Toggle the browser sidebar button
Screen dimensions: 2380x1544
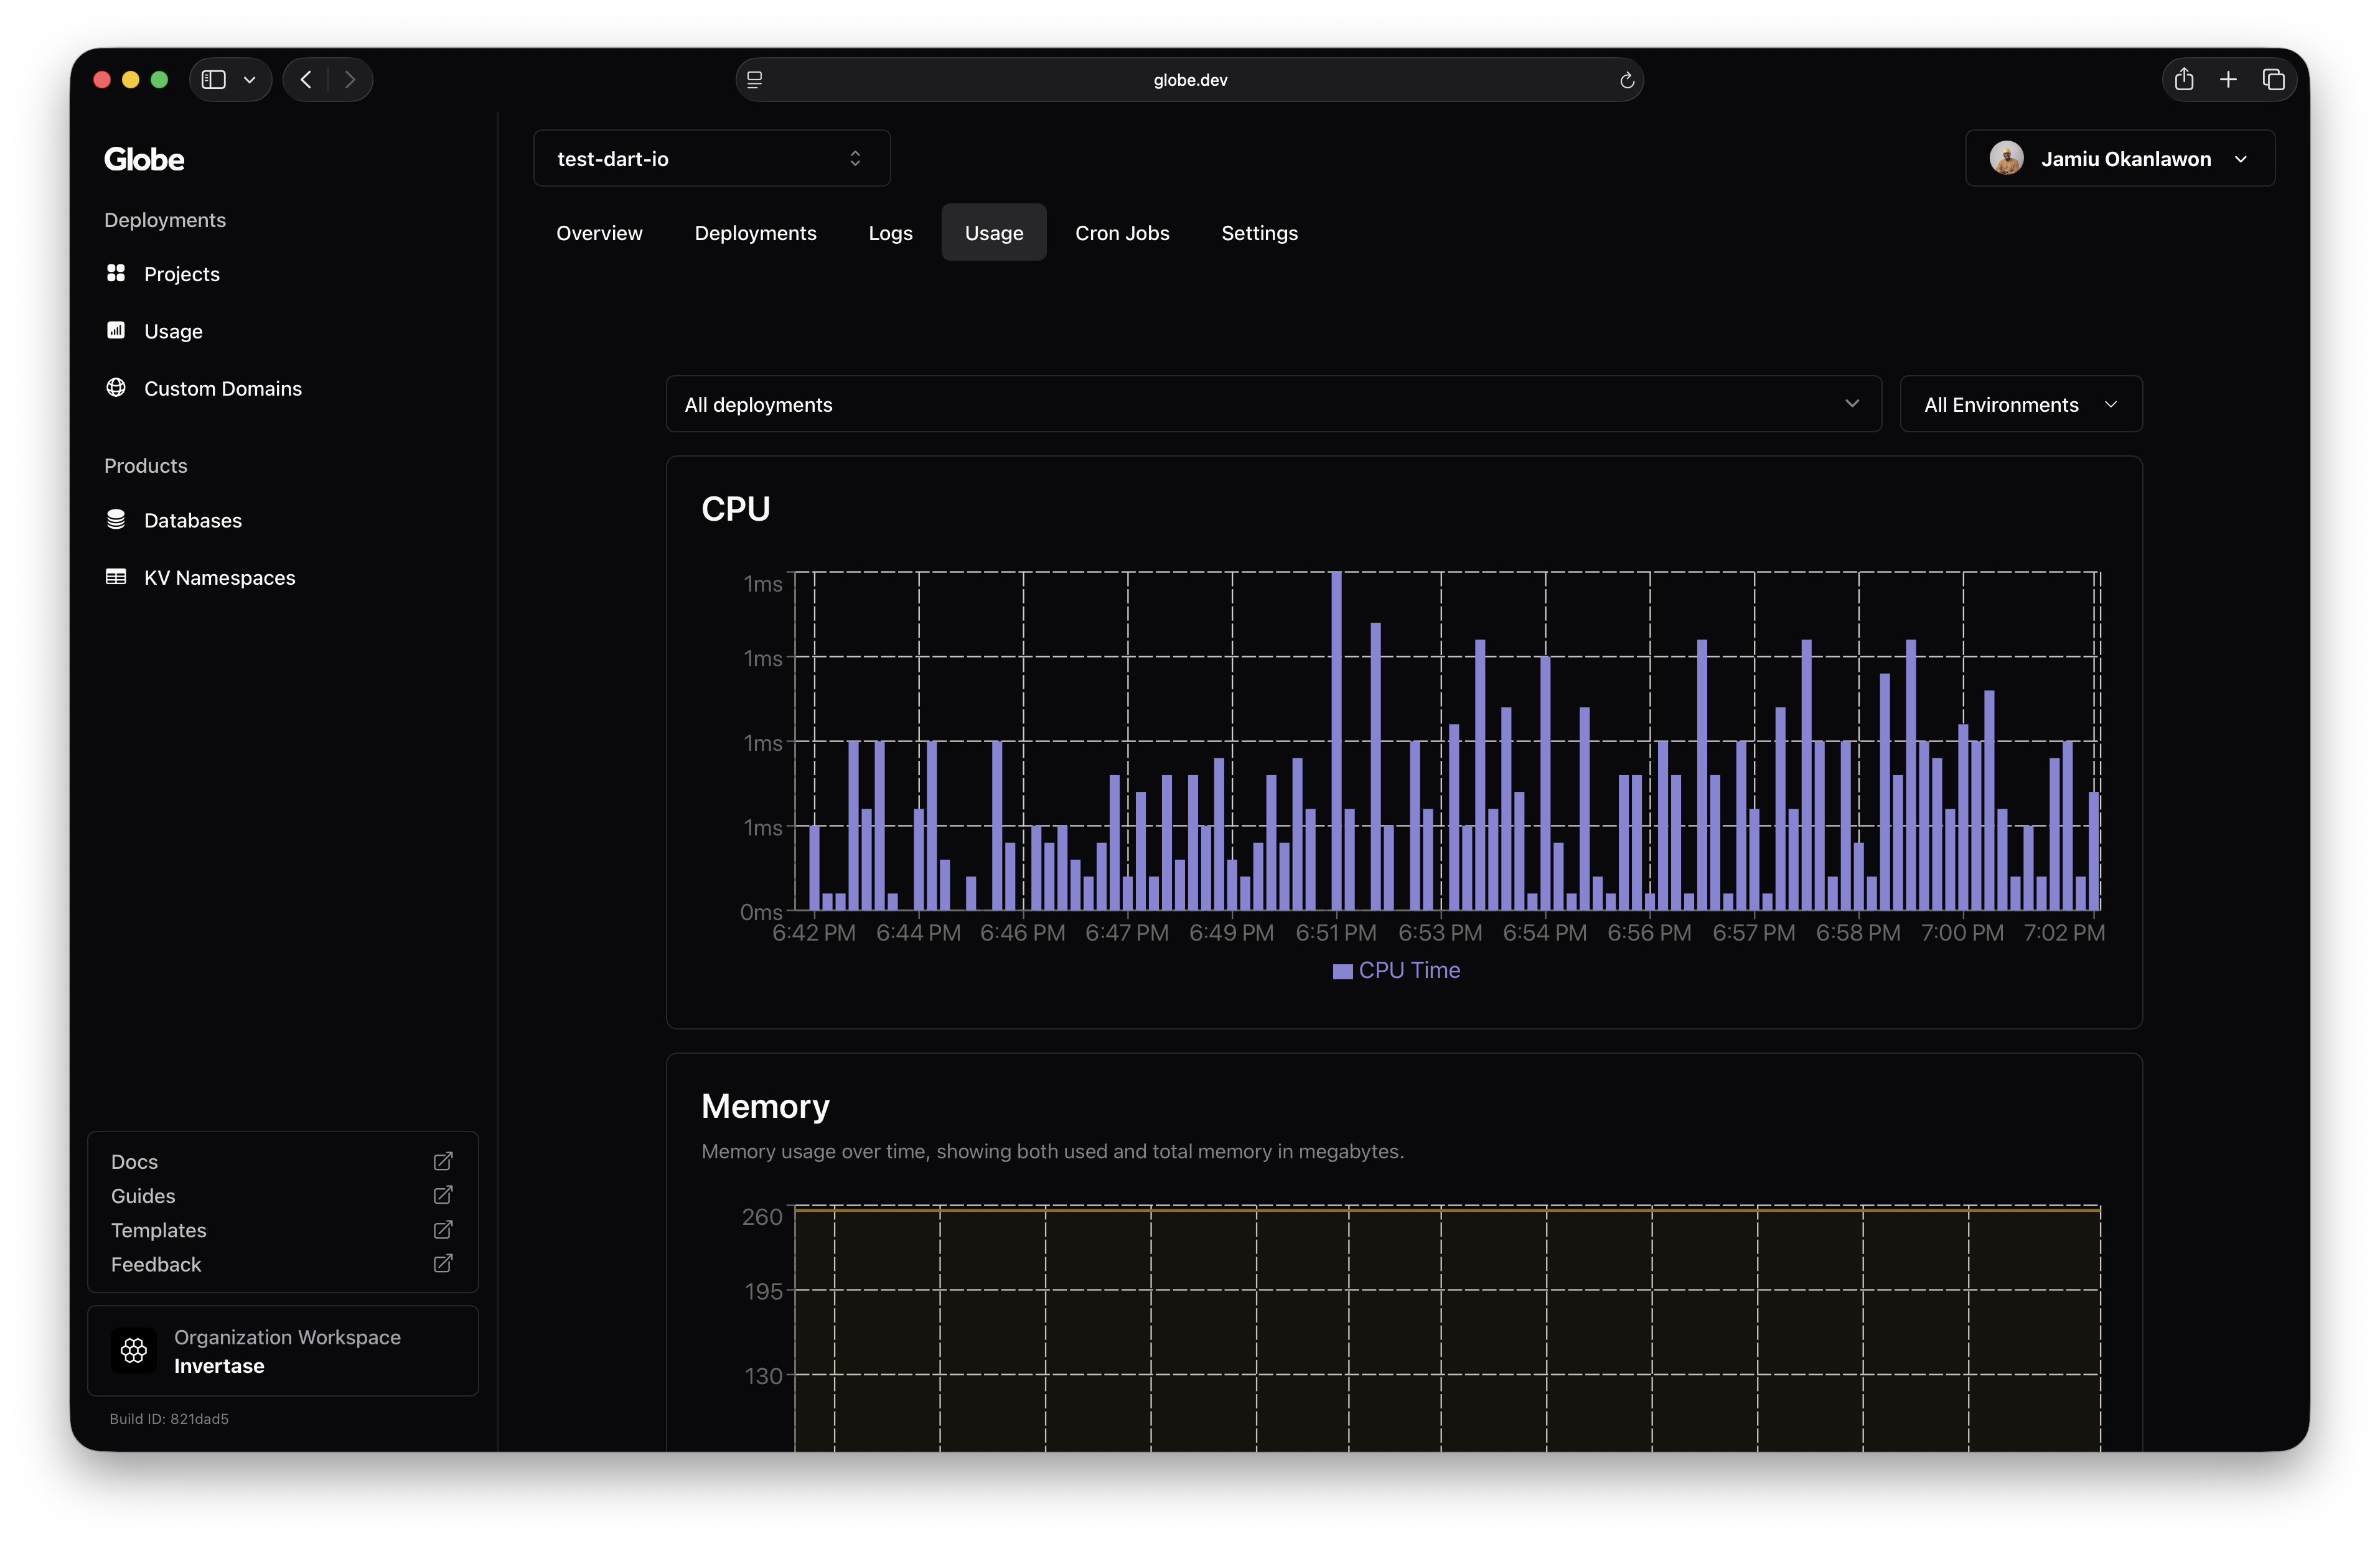coord(214,80)
